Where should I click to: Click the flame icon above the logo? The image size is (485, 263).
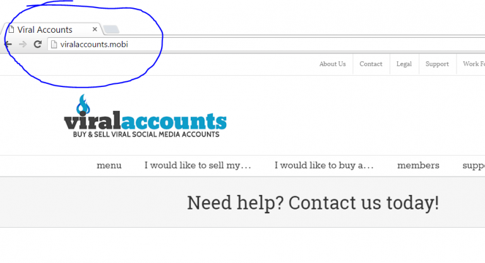(83, 105)
